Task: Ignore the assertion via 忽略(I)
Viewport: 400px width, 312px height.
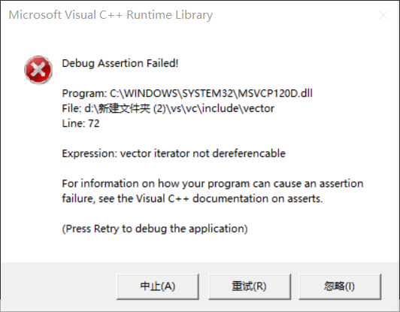Action: (340, 286)
